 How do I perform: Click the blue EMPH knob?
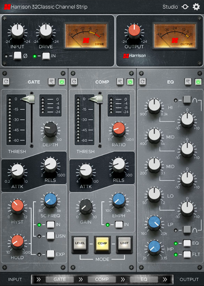[119, 200]
